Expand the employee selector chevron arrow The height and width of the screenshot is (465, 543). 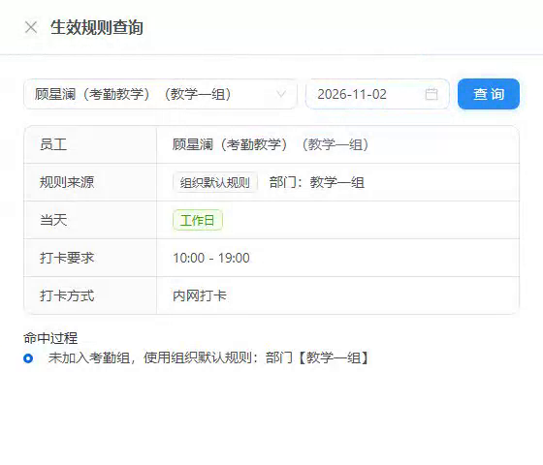[281, 94]
